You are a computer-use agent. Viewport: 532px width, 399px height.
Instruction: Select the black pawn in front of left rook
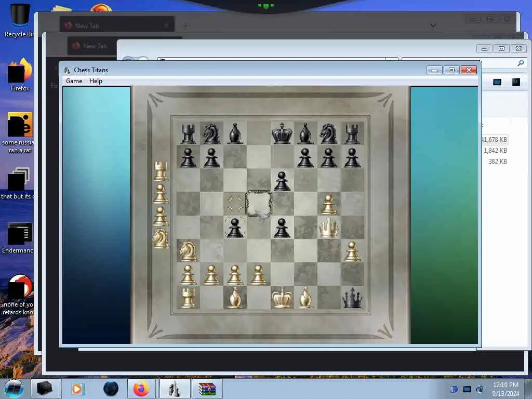click(188, 158)
